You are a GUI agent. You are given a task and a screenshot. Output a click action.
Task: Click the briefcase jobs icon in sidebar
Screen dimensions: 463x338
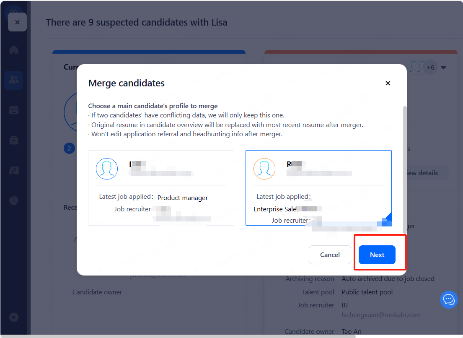(x=14, y=140)
